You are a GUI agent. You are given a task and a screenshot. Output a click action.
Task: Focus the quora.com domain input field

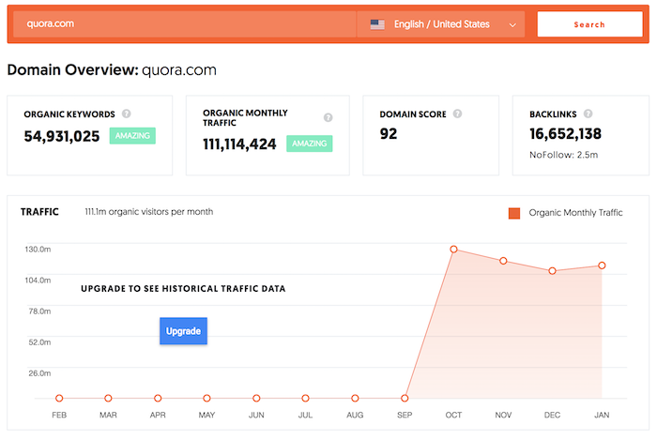(185, 23)
